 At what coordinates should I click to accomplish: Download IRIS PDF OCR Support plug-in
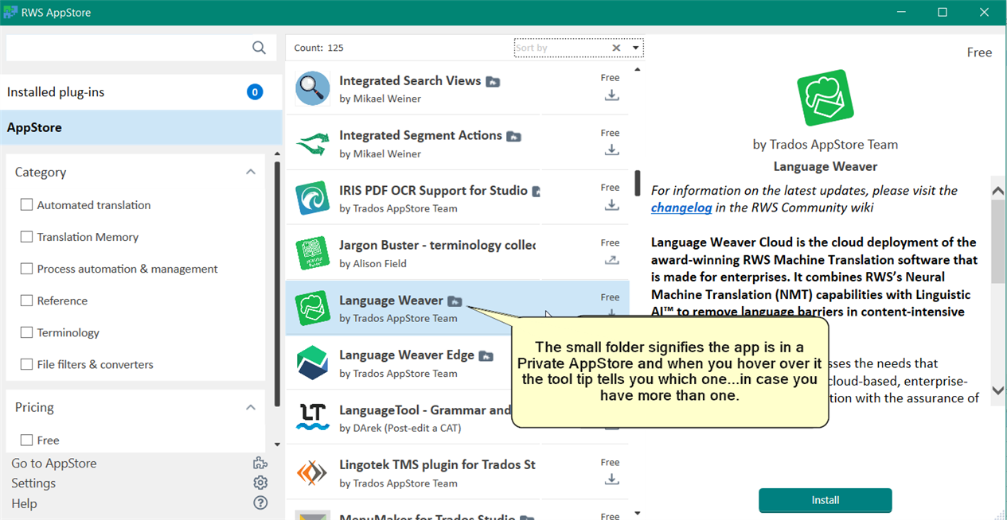coord(611,204)
